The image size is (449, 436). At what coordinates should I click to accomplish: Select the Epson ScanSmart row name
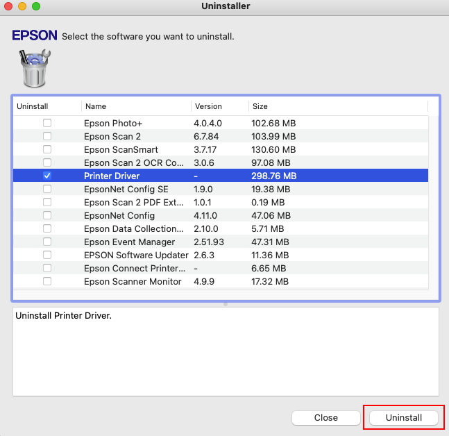pos(121,149)
